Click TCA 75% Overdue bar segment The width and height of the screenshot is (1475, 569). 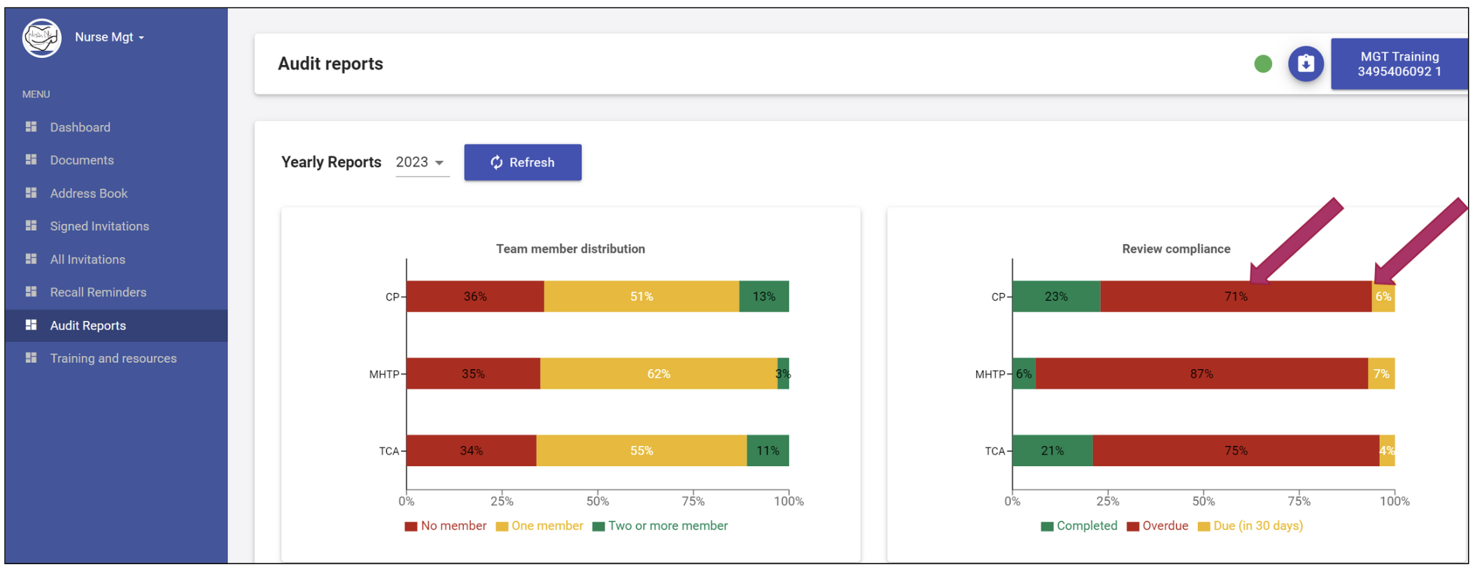tap(1236, 451)
